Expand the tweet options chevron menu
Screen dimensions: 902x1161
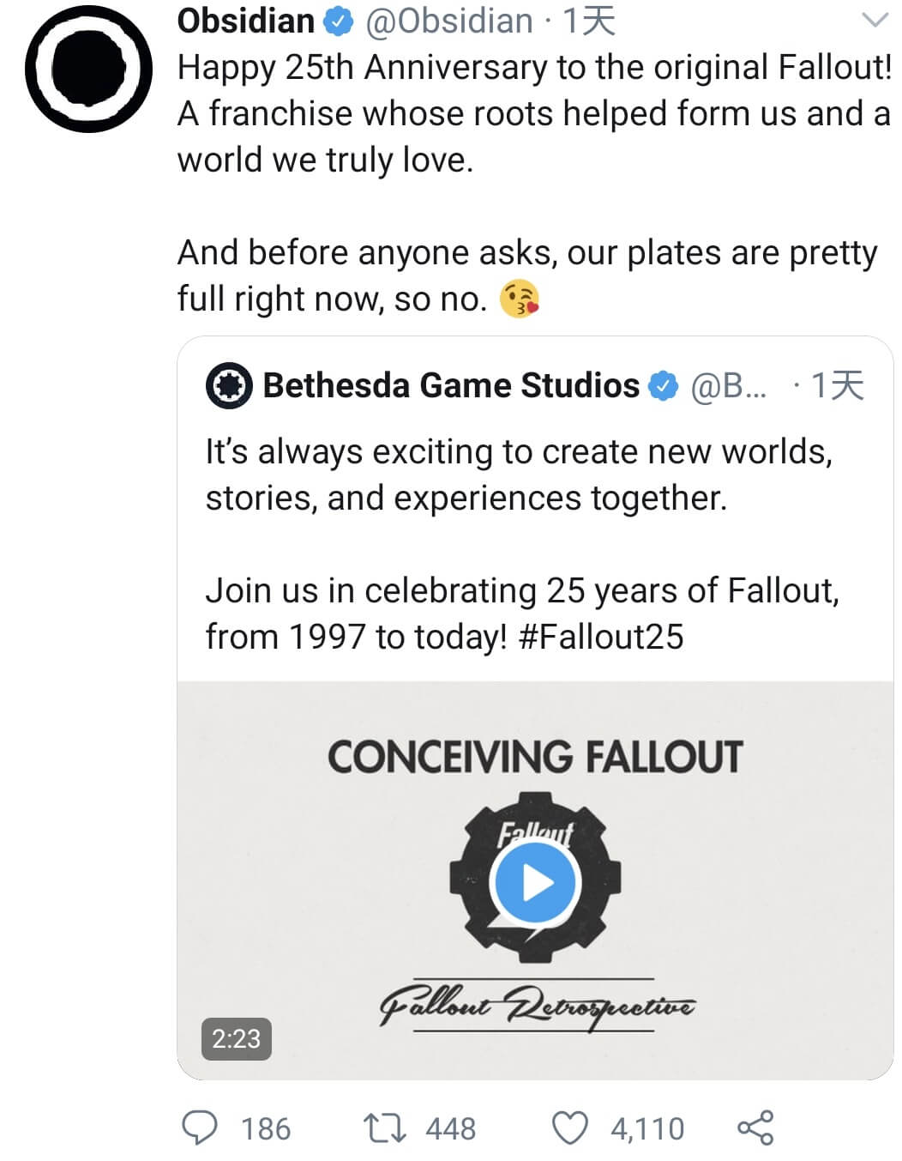click(x=875, y=20)
